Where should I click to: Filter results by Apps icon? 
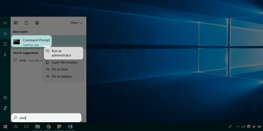point(16,23)
